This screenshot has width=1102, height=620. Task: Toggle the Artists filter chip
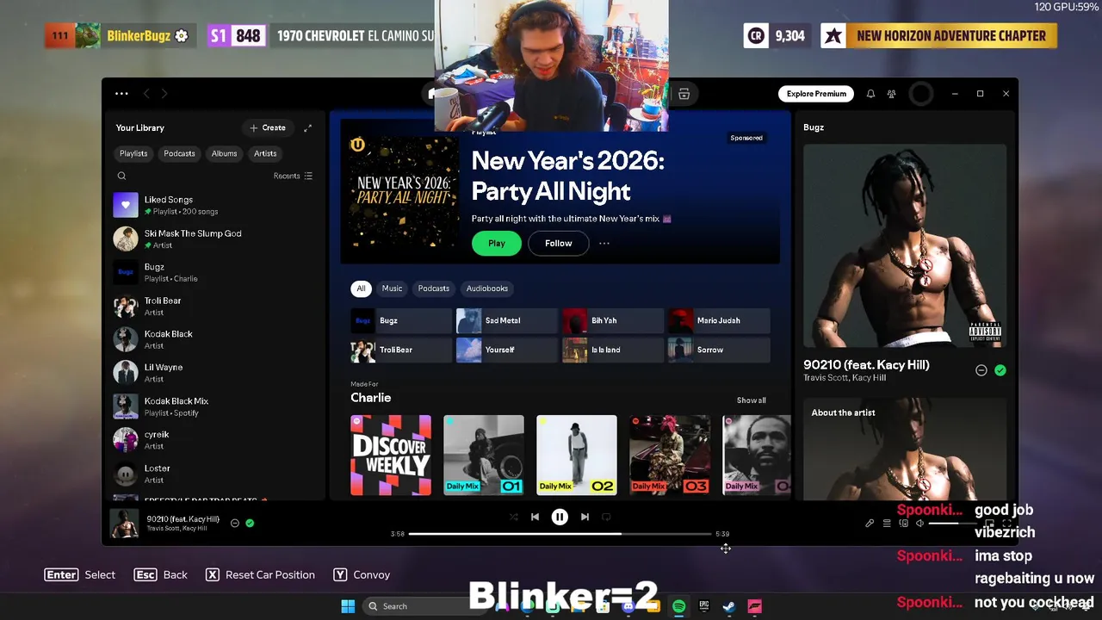point(265,153)
